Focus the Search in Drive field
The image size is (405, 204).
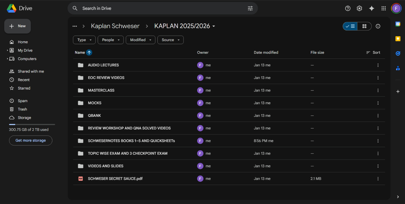click(163, 8)
